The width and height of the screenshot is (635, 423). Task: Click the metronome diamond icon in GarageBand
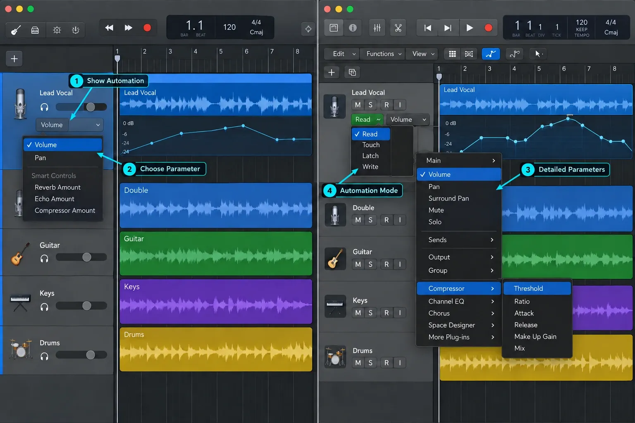coord(308,29)
